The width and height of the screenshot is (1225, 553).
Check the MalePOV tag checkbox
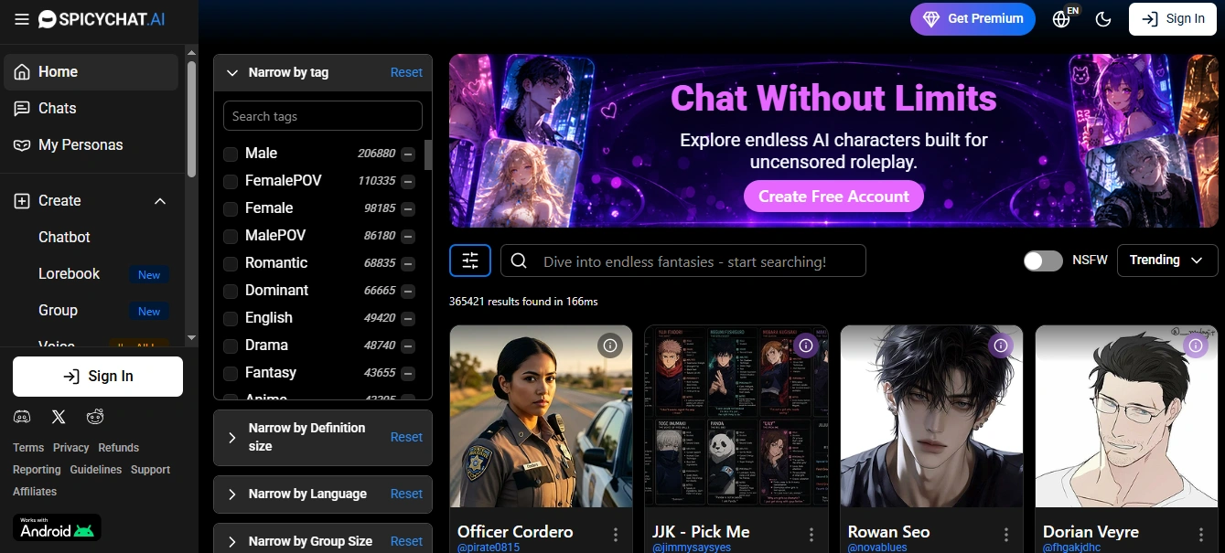[231, 236]
